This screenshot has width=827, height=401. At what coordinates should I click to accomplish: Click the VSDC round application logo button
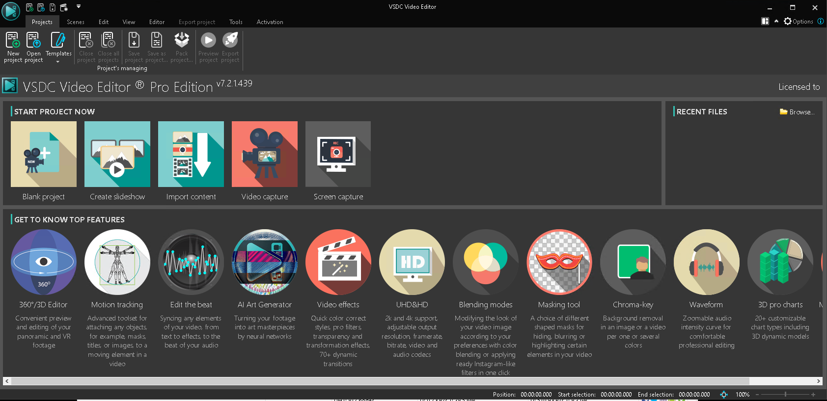tap(10, 10)
